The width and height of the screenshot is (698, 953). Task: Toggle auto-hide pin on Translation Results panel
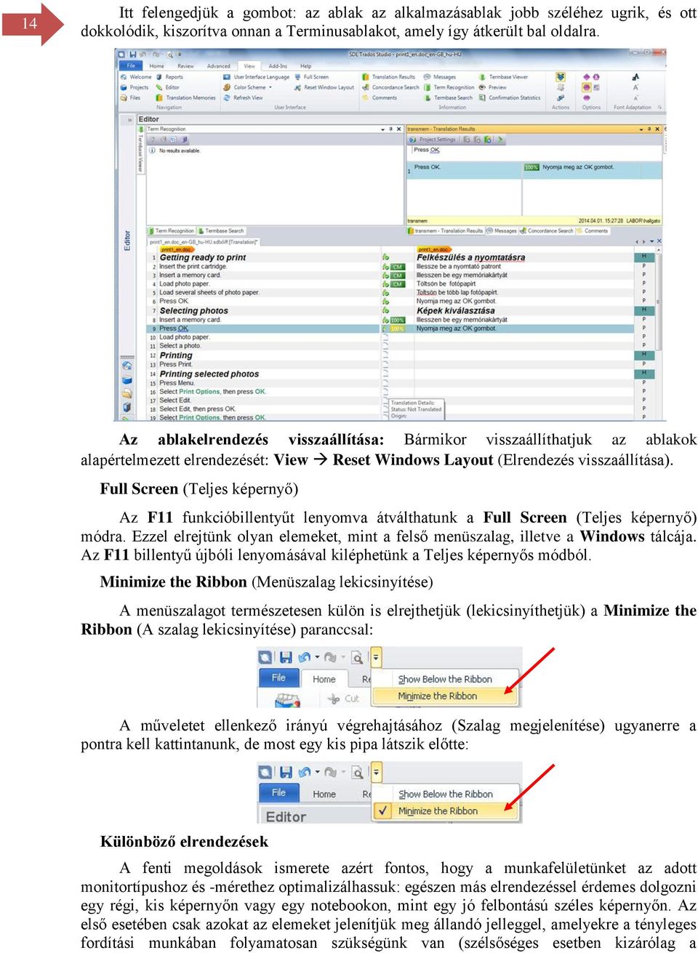(x=649, y=129)
